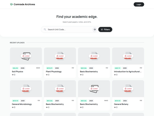Image resolution: width=154 pixels, height=116 pixels.
Task: Click the views eye icon under Soil Physics
Action: 13,75
